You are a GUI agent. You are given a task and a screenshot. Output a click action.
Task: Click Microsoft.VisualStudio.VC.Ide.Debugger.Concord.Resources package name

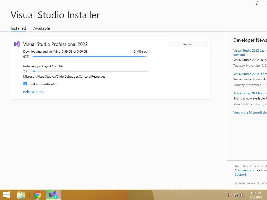click(64, 77)
